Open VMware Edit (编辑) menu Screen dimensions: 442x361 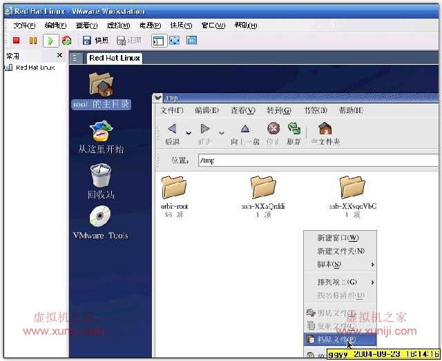tap(55, 25)
